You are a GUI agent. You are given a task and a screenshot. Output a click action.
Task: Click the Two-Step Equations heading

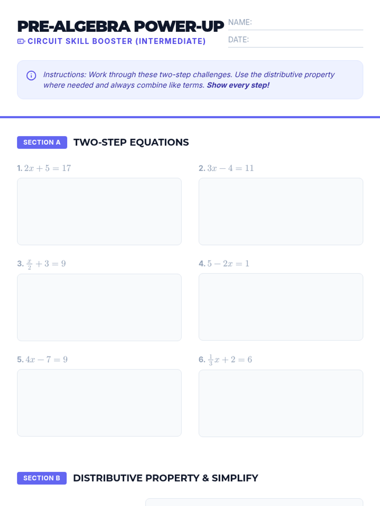point(131,142)
